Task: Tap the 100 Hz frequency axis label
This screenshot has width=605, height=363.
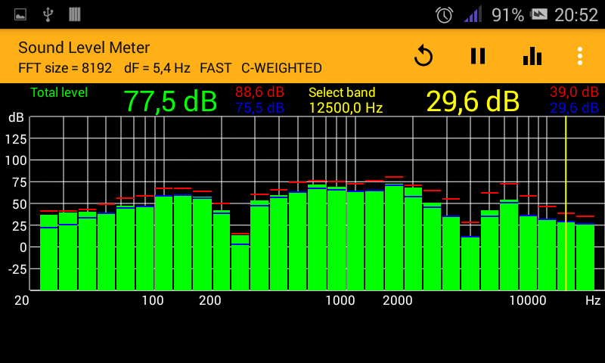Action: [153, 300]
